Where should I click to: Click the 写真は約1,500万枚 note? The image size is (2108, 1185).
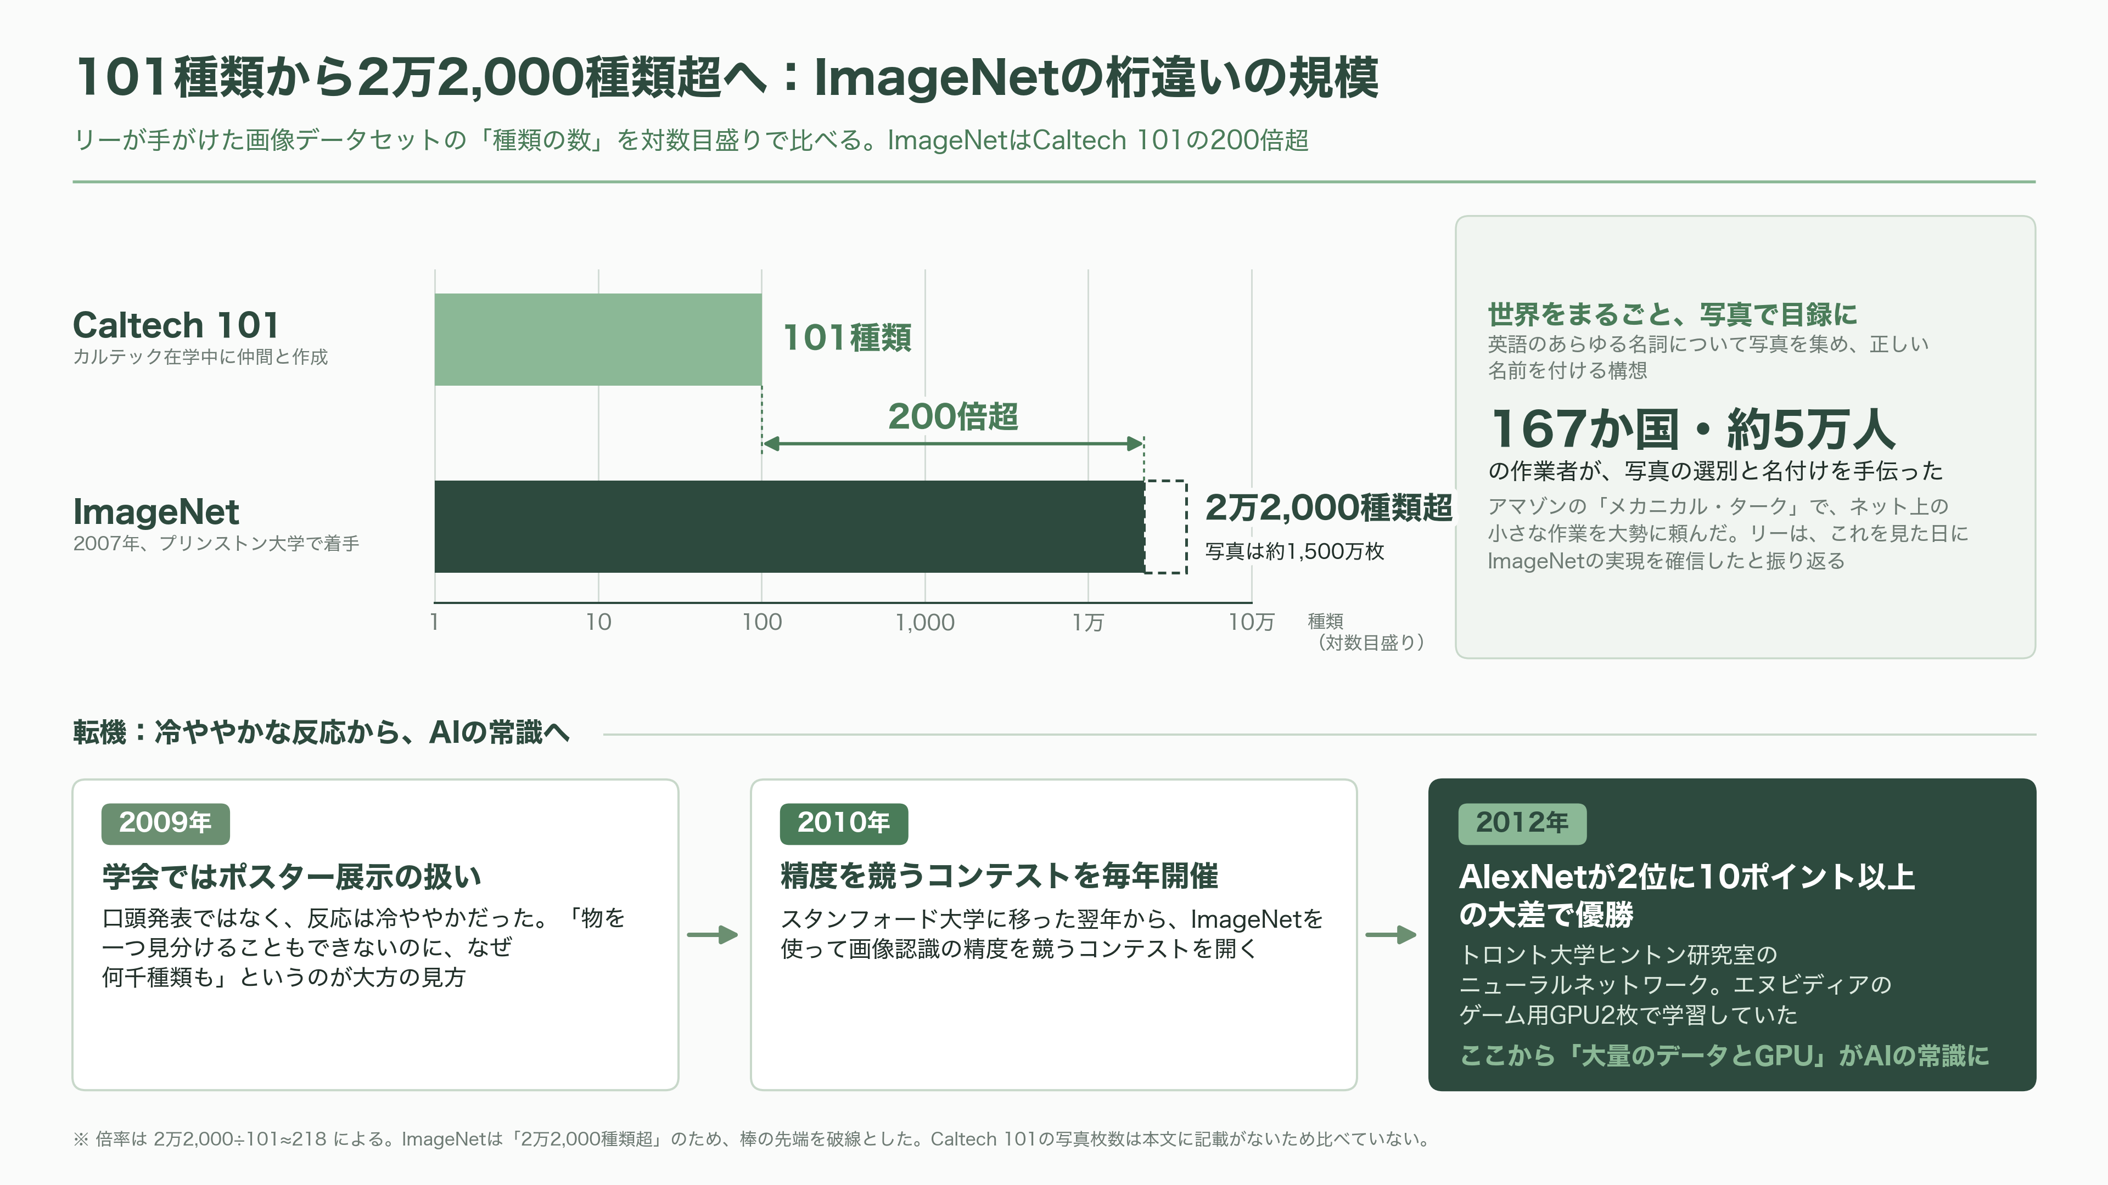[1294, 551]
